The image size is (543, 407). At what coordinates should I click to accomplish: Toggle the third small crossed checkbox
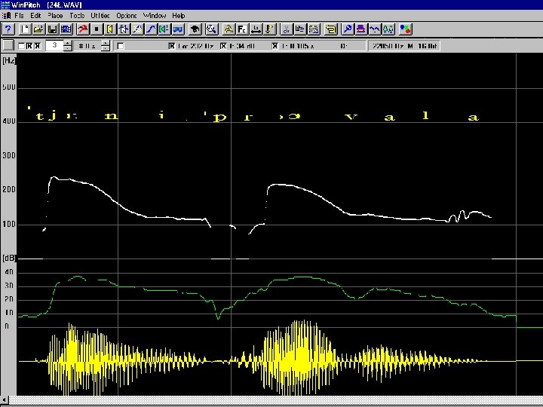(x=38, y=46)
